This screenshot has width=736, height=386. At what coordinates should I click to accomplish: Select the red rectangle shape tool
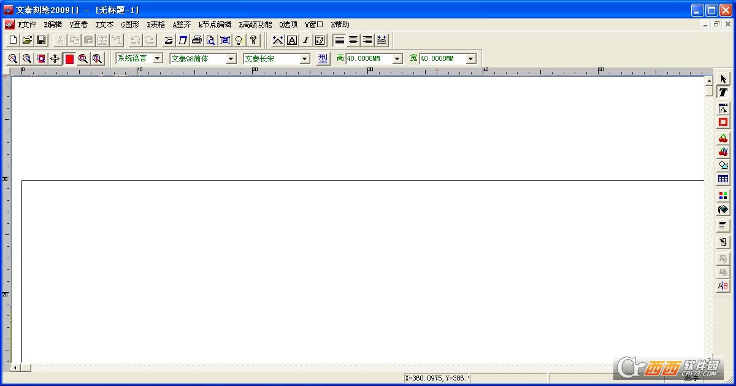tap(723, 122)
